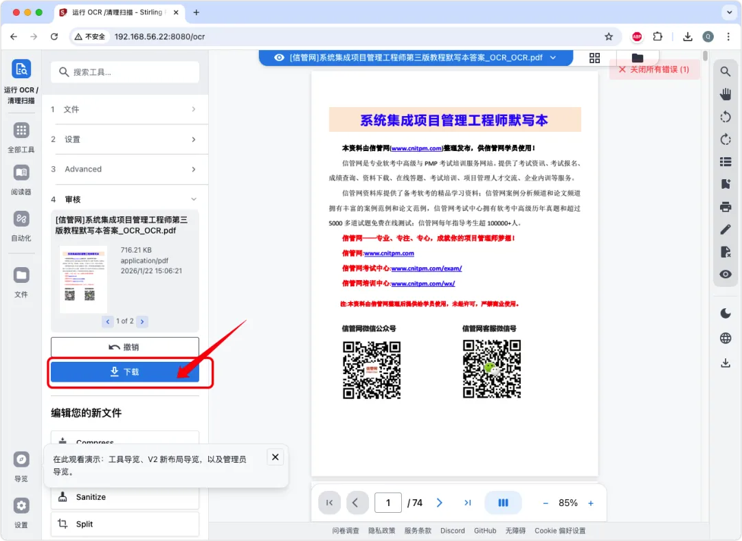This screenshot has width=742, height=541.
Task: Select the Sanitize tool
Action: tap(125, 497)
